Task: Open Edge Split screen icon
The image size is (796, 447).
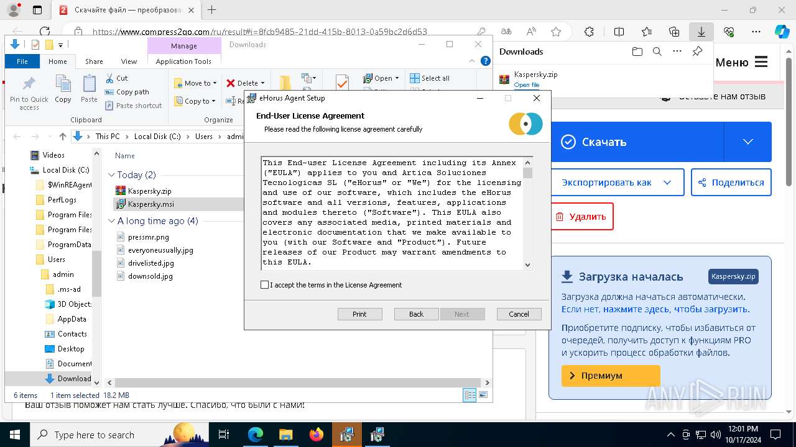Action: point(619,32)
